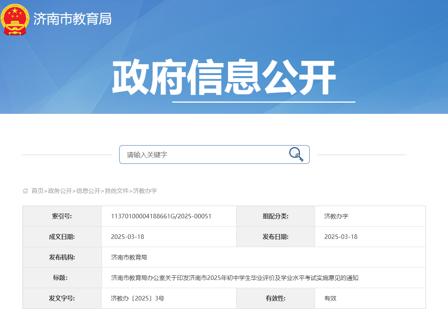
Task: Click the 索引号 label cell
Action: click(x=62, y=216)
